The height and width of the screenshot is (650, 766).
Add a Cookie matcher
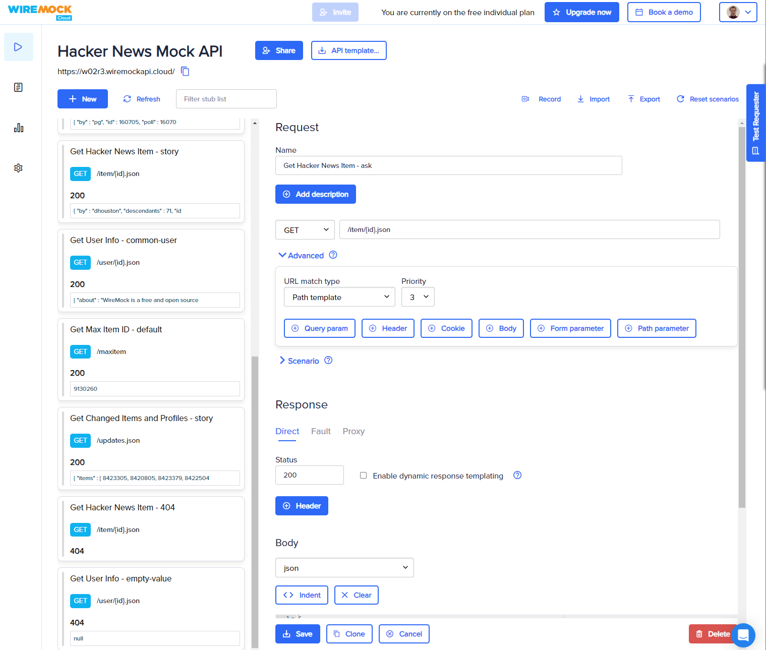(446, 328)
